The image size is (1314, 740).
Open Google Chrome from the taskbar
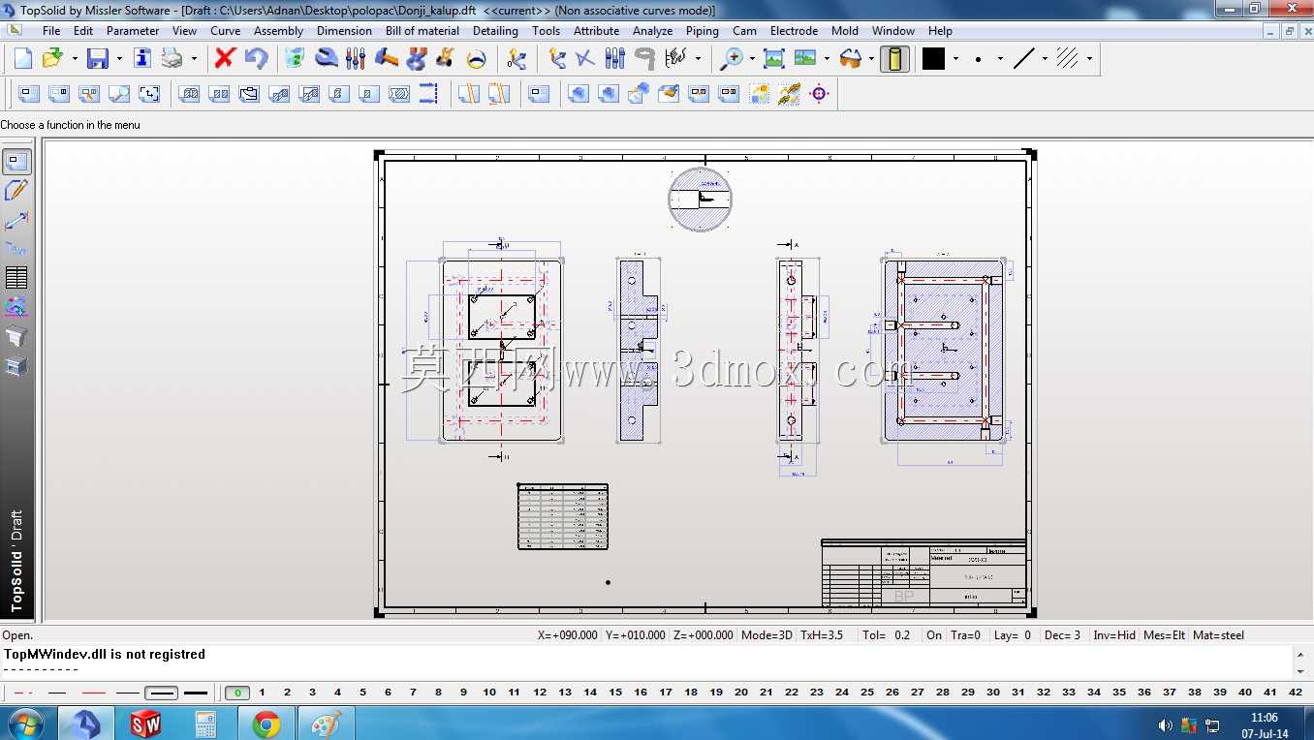click(x=266, y=724)
